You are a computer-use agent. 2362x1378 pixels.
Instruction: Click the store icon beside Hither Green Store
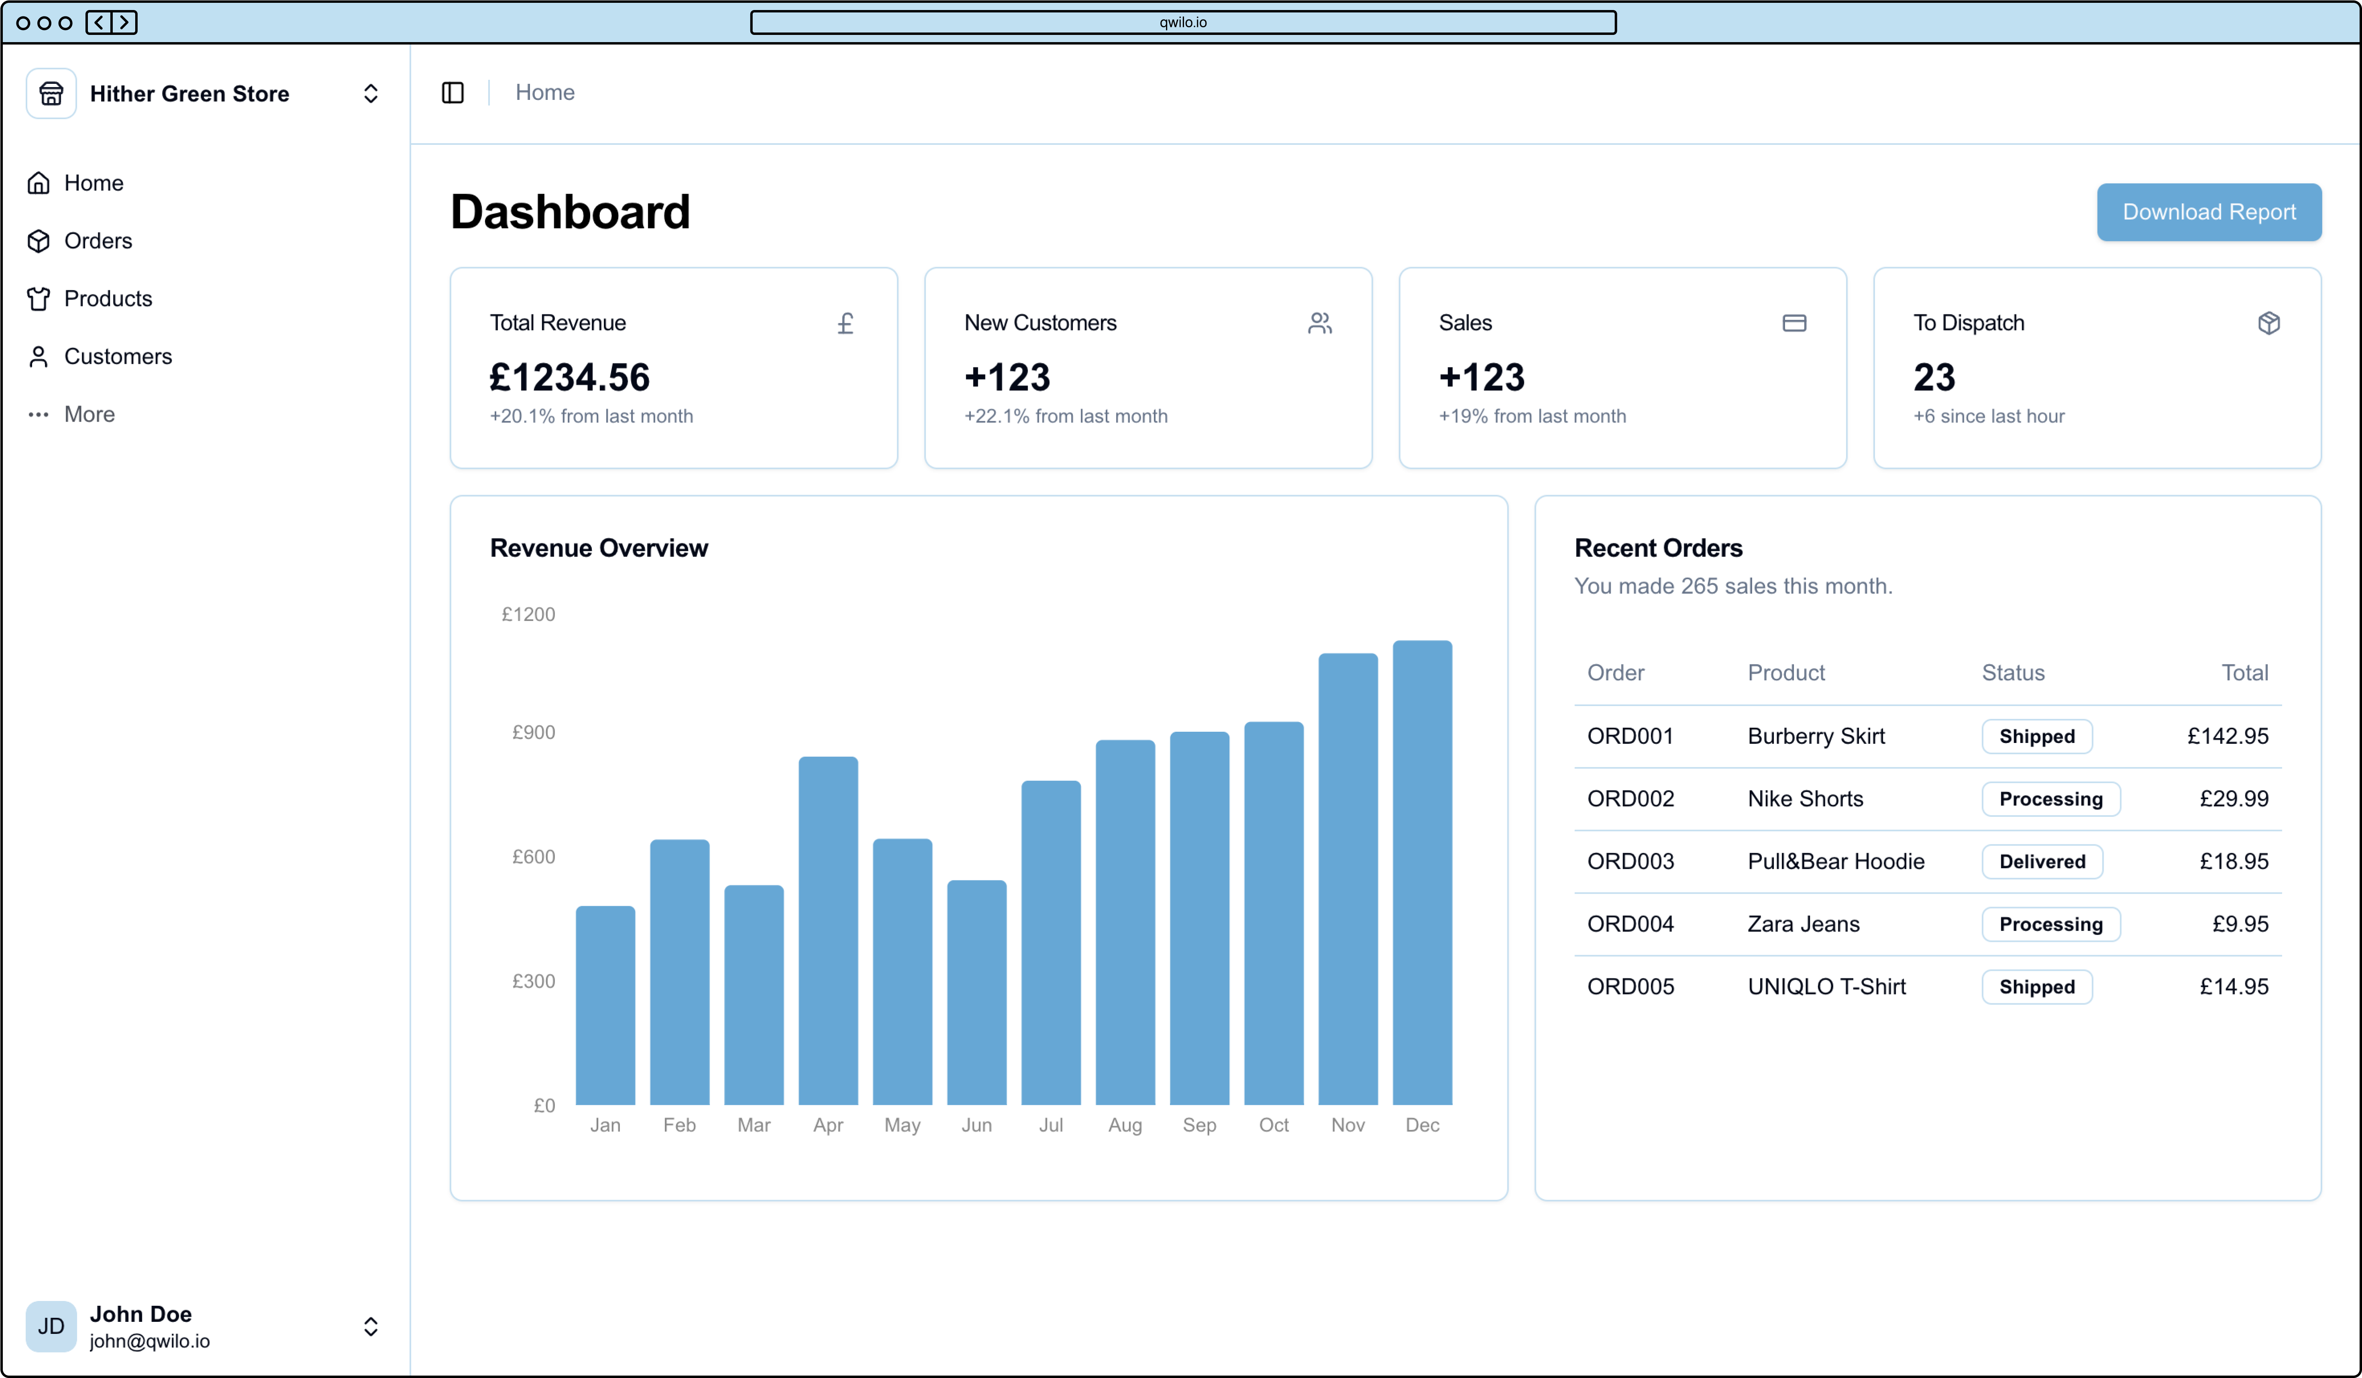pos(51,93)
